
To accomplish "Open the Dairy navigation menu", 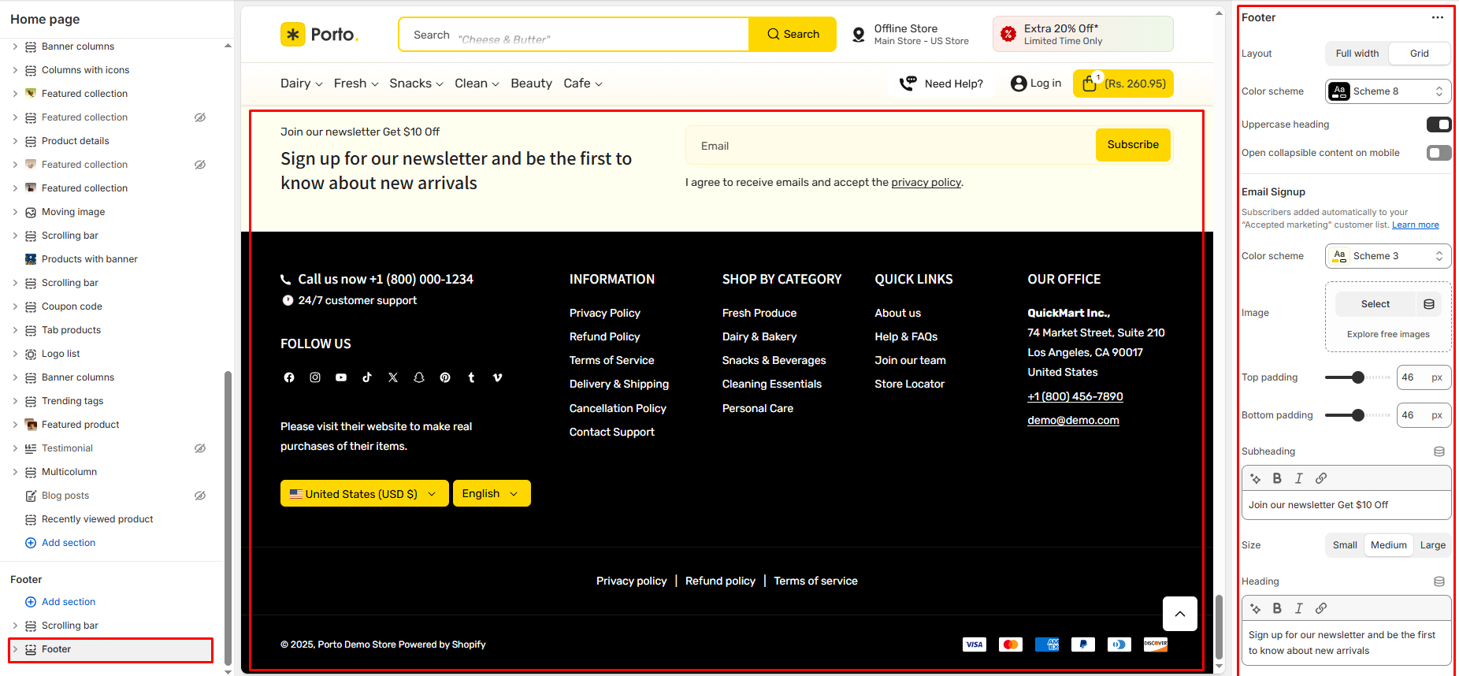I will pyautogui.click(x=301, y=84).
